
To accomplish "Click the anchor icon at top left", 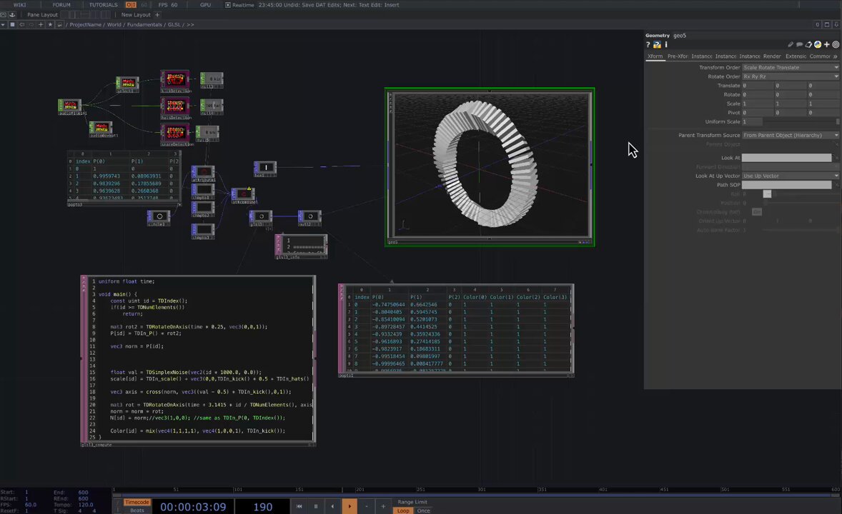I will click(x=12, y=15).
